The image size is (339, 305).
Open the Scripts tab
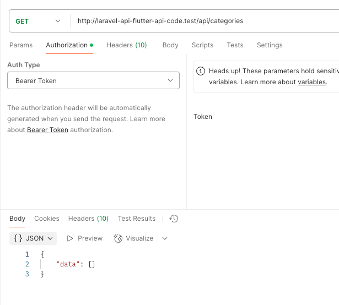[202, 45]
